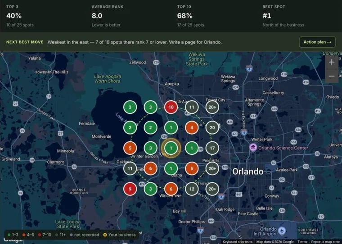The width and height of the screenshot is (342, 244).
Task: Click the Orlando Int'l Airport plane icon
Action: 282,230
